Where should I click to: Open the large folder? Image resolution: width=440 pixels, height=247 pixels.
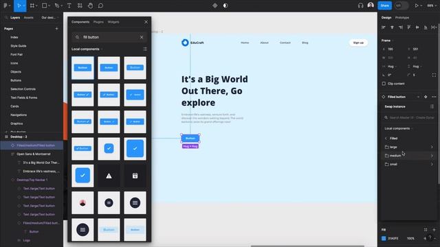tap(408, 147)
